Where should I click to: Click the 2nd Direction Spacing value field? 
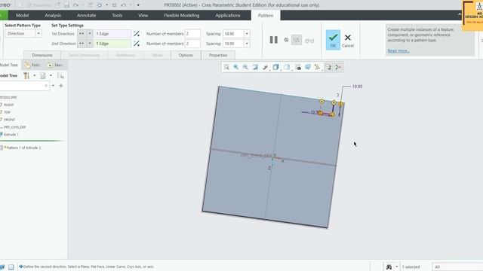coord(233,44)
